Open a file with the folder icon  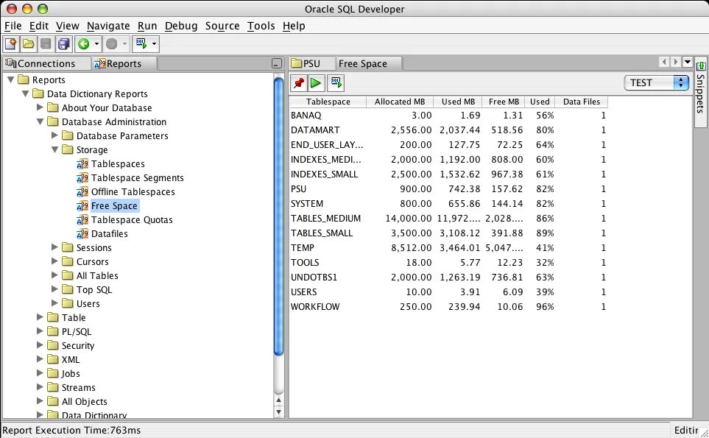point(28,44)
